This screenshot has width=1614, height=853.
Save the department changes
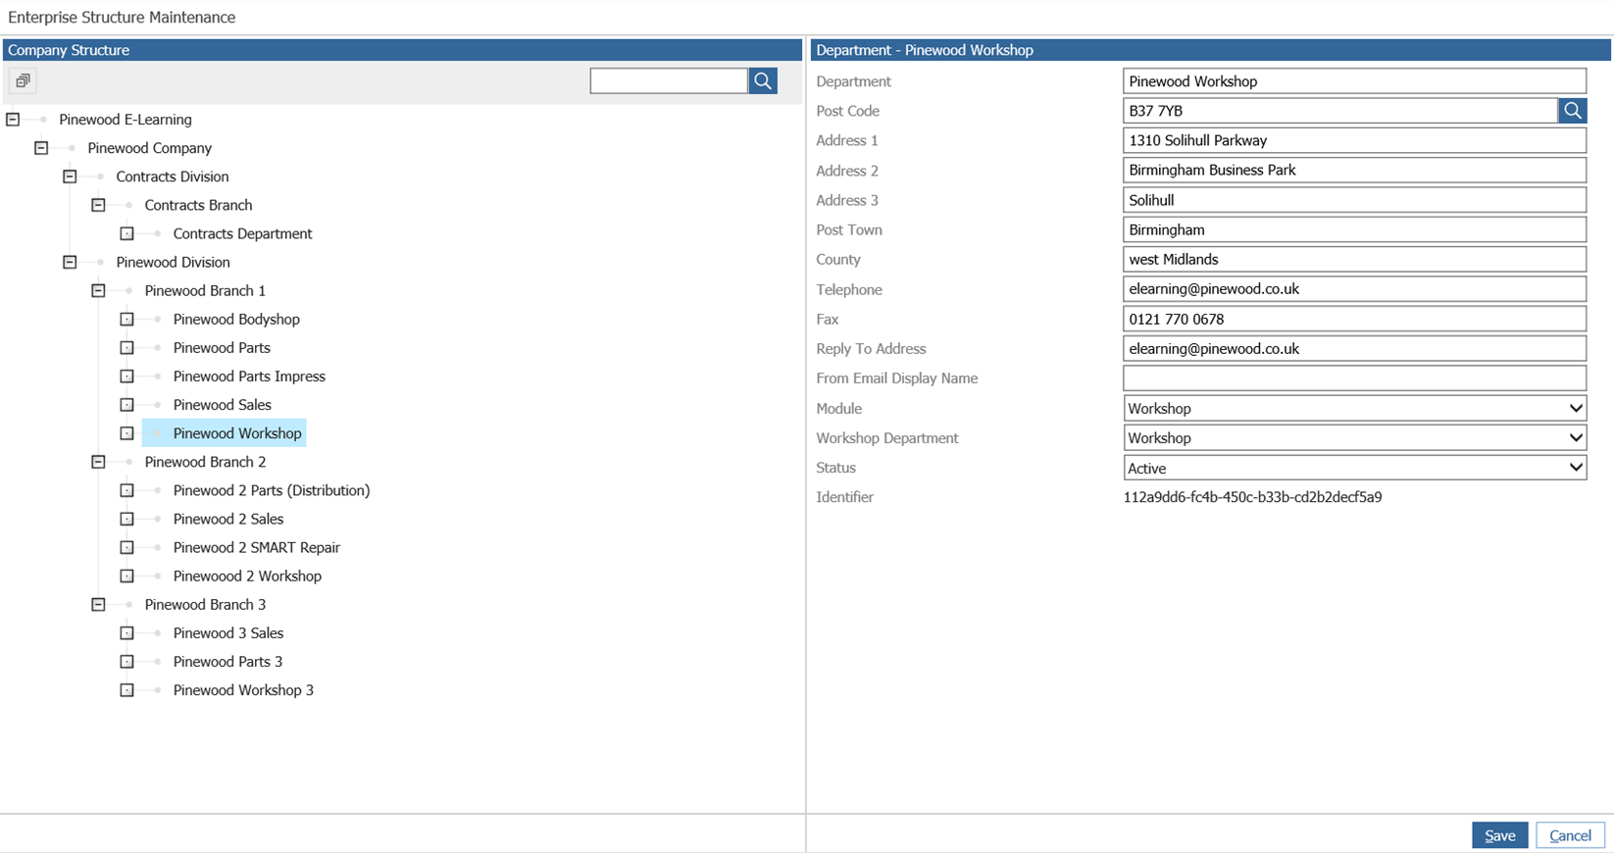tap(1499, 835)
